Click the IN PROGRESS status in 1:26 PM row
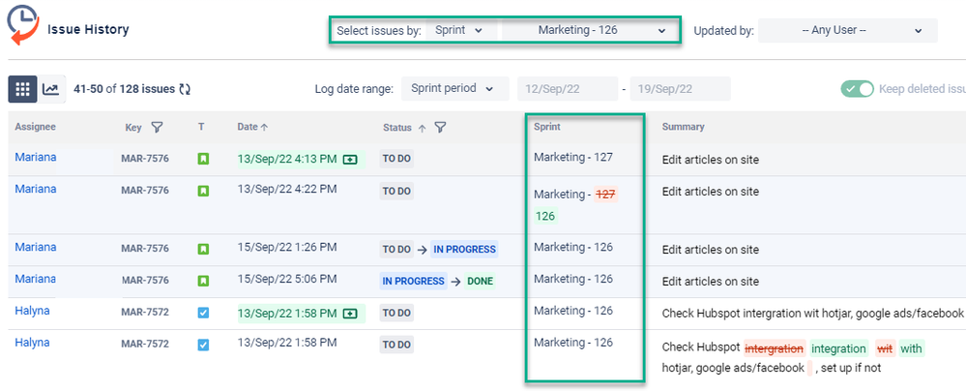The image size is (966, 391). 464,249
